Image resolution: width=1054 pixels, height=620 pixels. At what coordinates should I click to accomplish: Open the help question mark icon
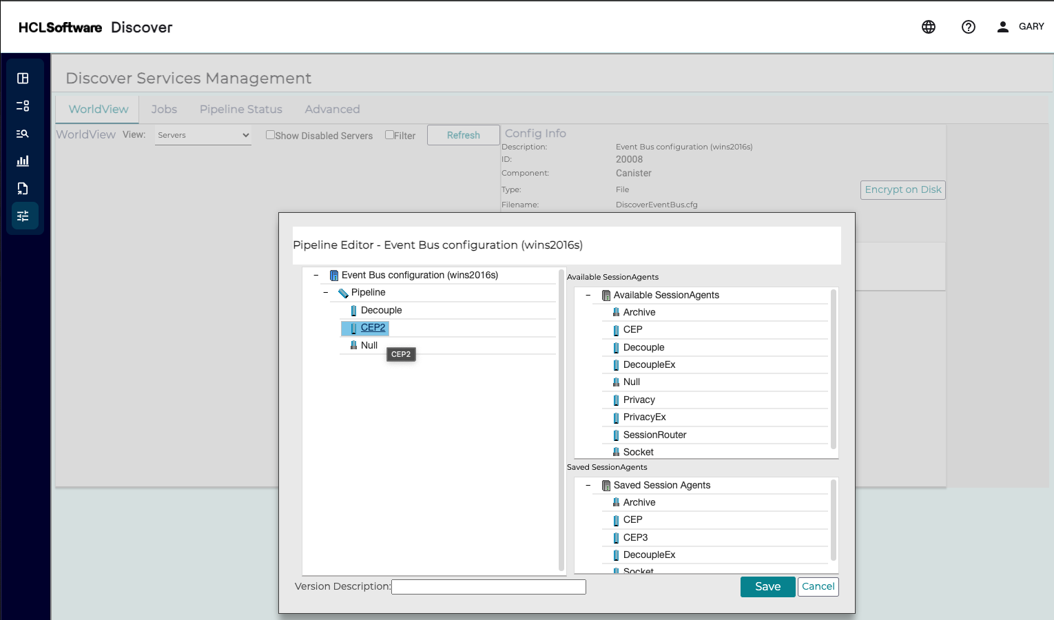click(968, 27)
